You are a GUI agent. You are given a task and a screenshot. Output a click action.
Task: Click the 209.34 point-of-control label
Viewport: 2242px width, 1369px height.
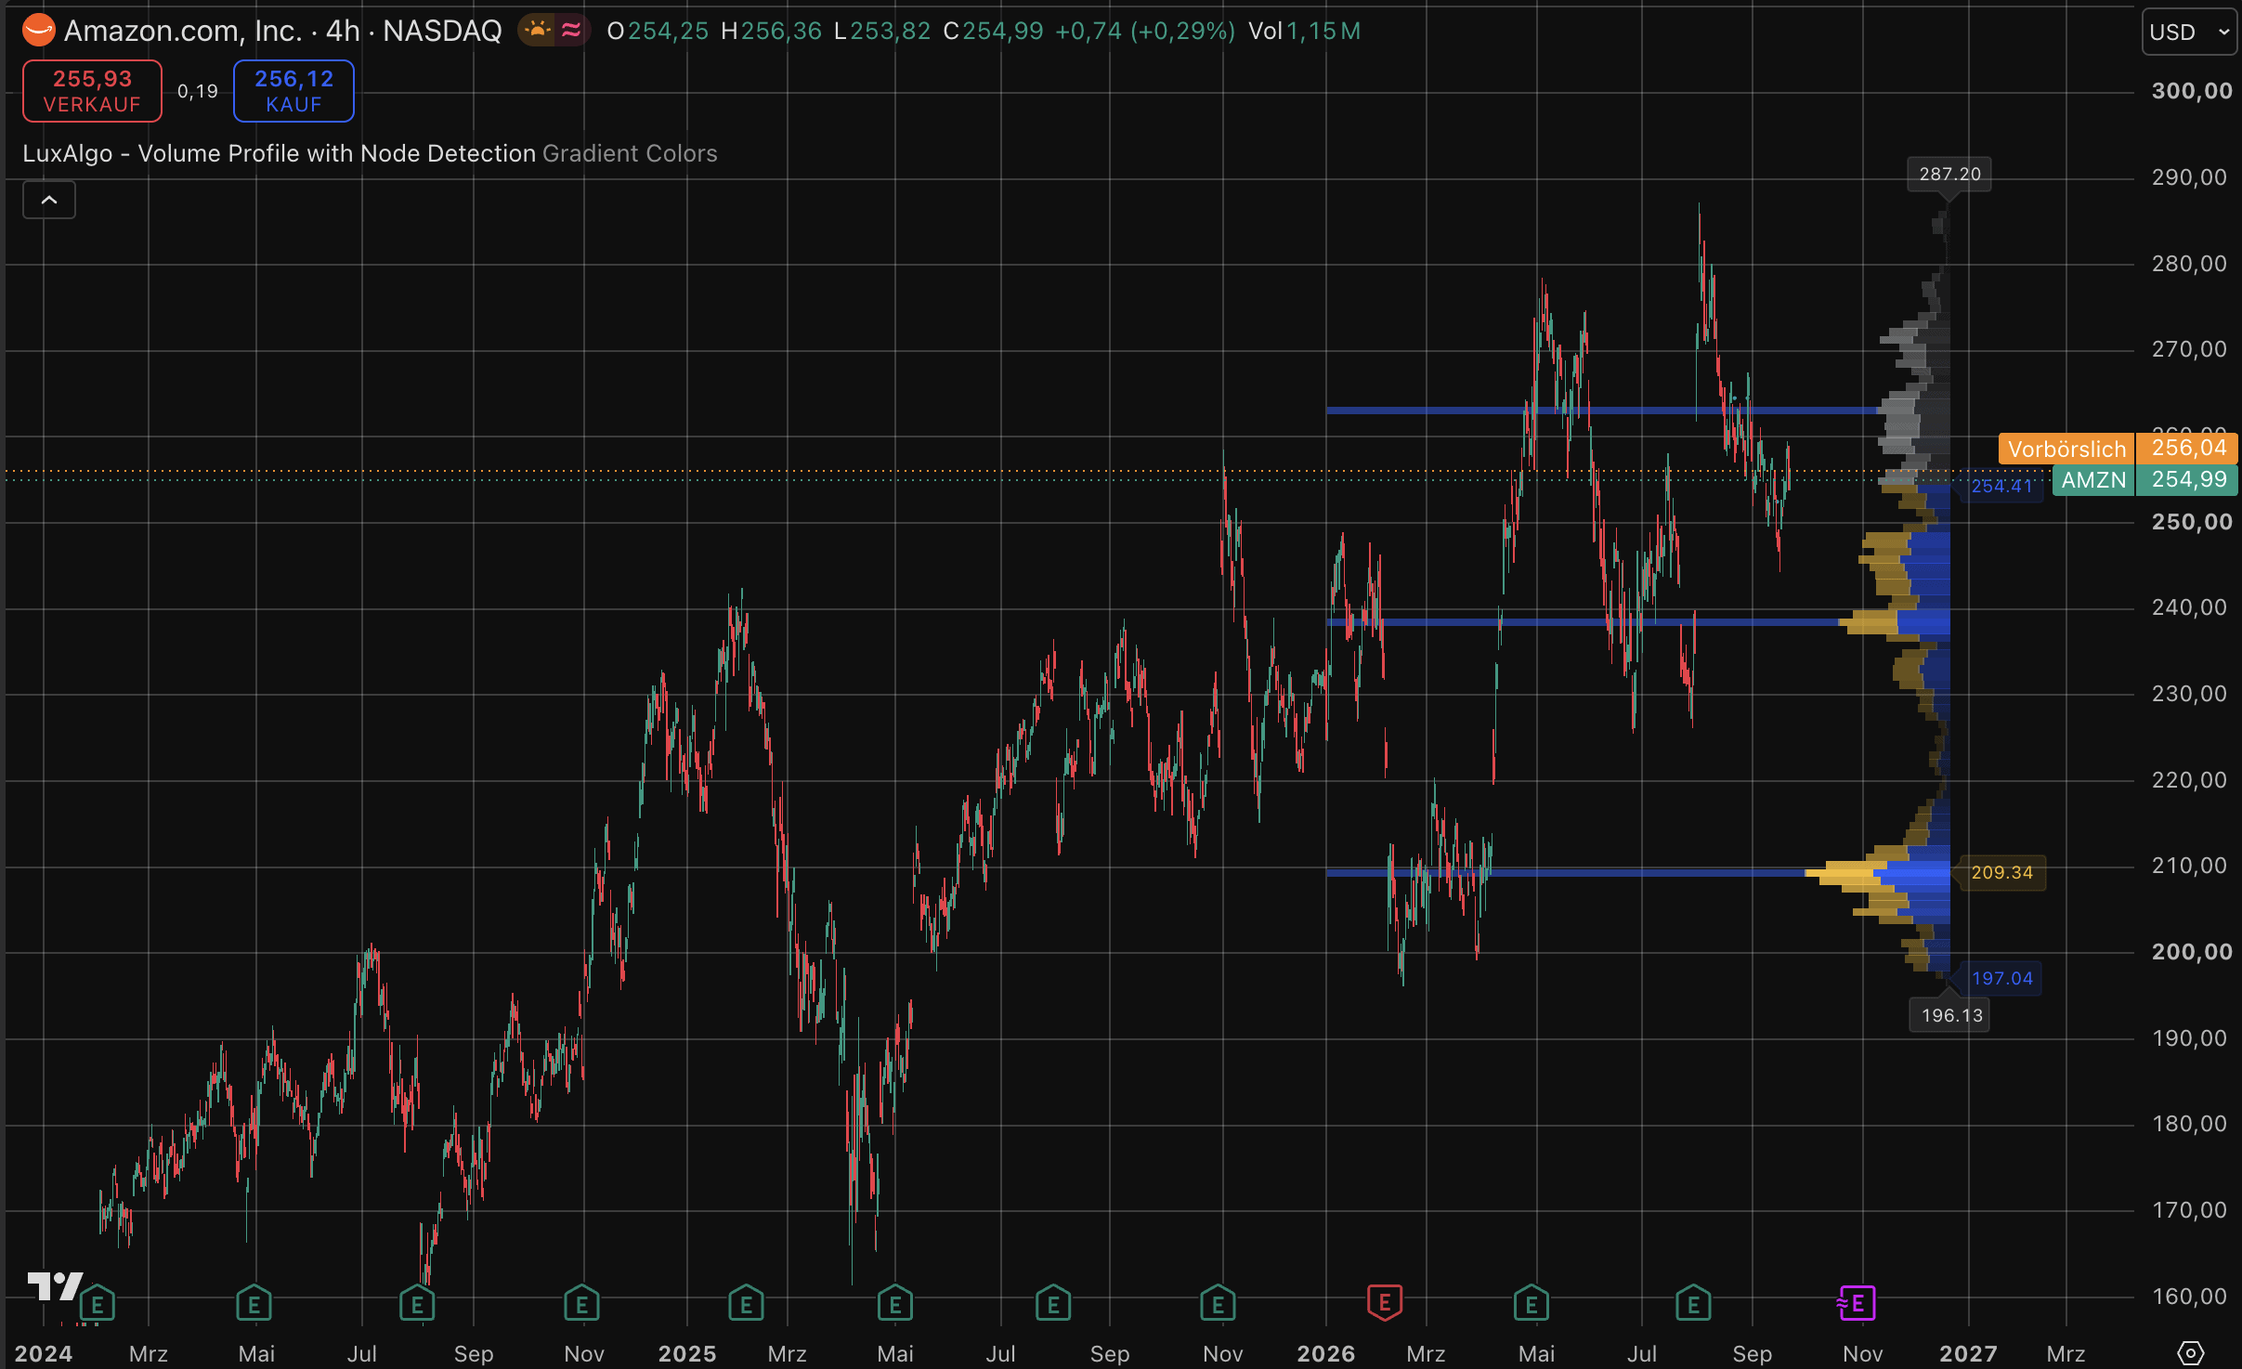point(2001,872)
